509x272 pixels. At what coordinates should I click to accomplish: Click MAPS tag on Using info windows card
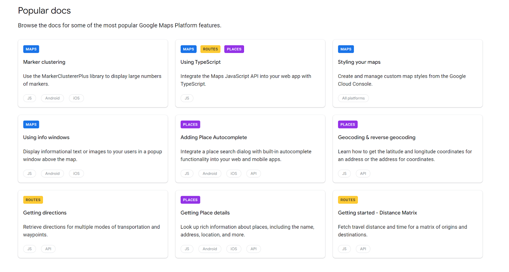31,125
